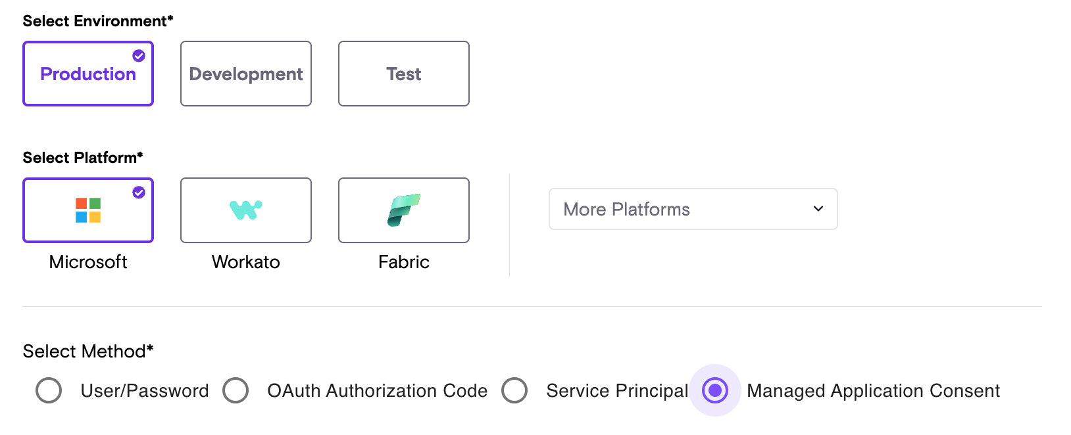Select the Service Principal radio option

(x=514, y=390)
